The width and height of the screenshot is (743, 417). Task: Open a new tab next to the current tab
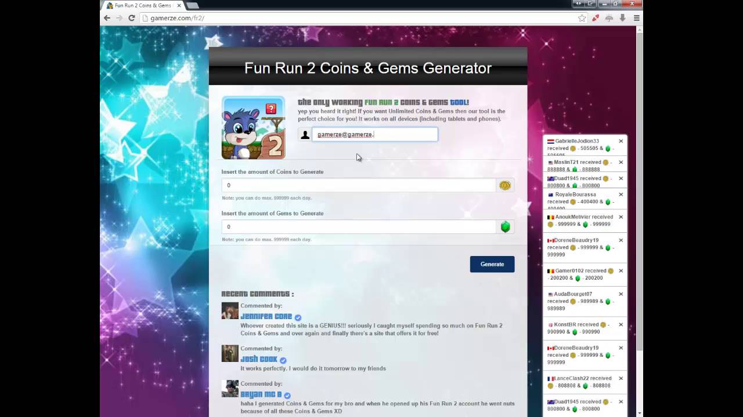coord(193,5)
